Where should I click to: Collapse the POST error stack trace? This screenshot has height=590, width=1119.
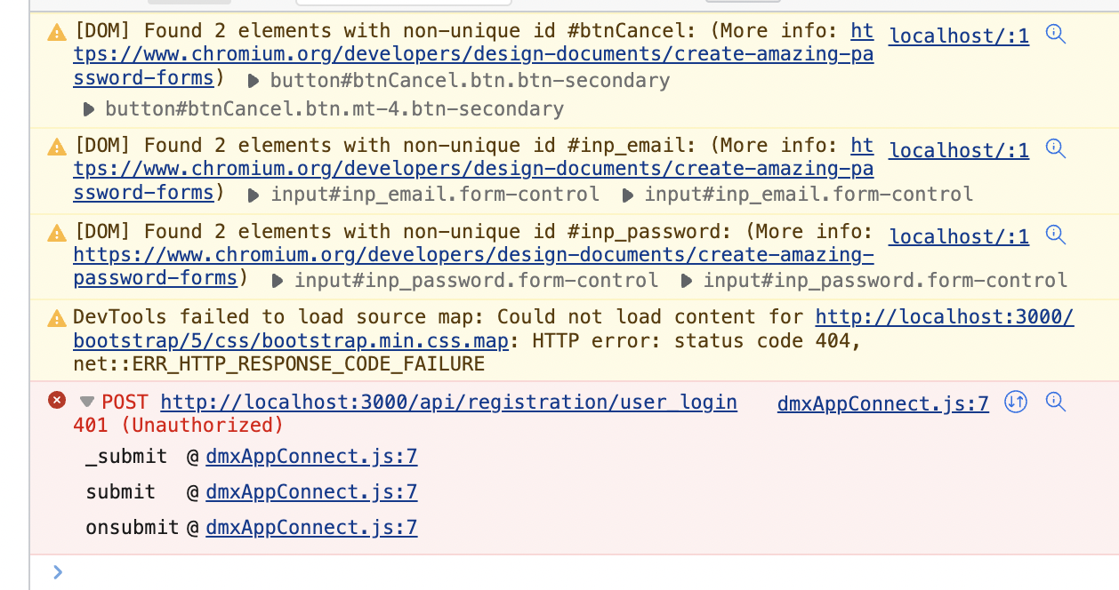[86, 402]
